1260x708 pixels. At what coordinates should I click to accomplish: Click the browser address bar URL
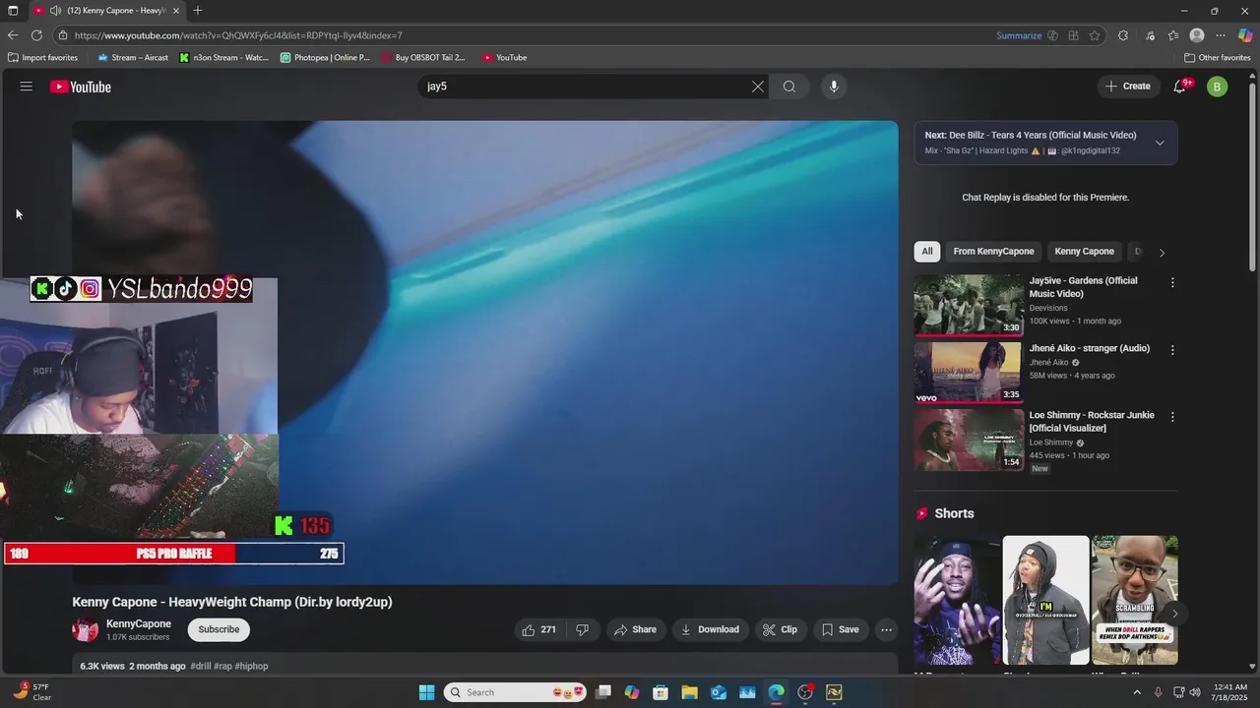(x=238, y=35)
